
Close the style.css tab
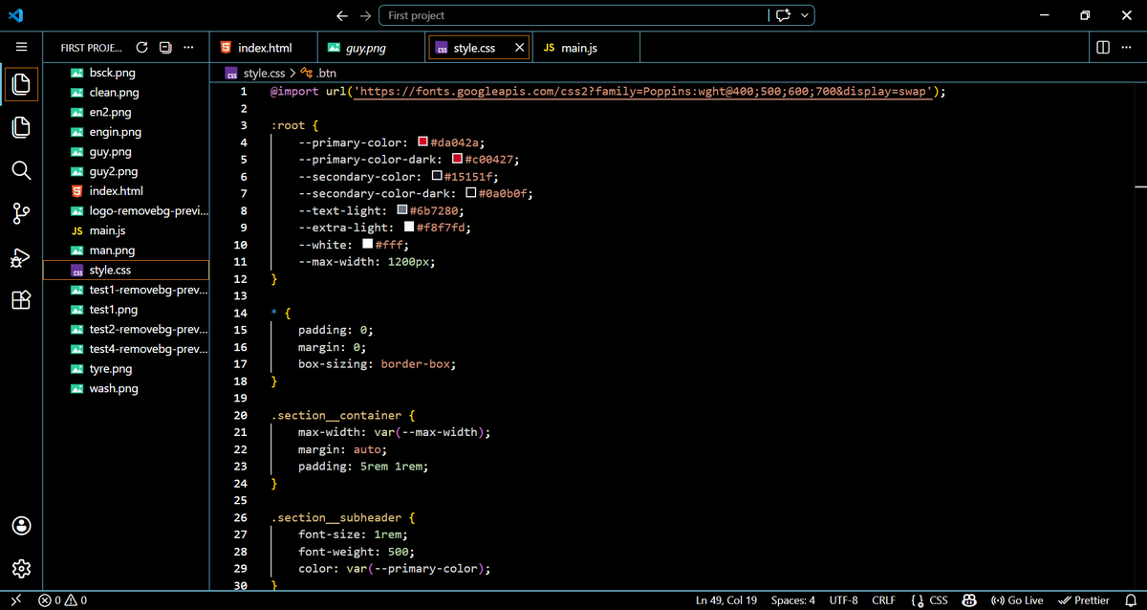pyautogui.click(x=520, y=47)
